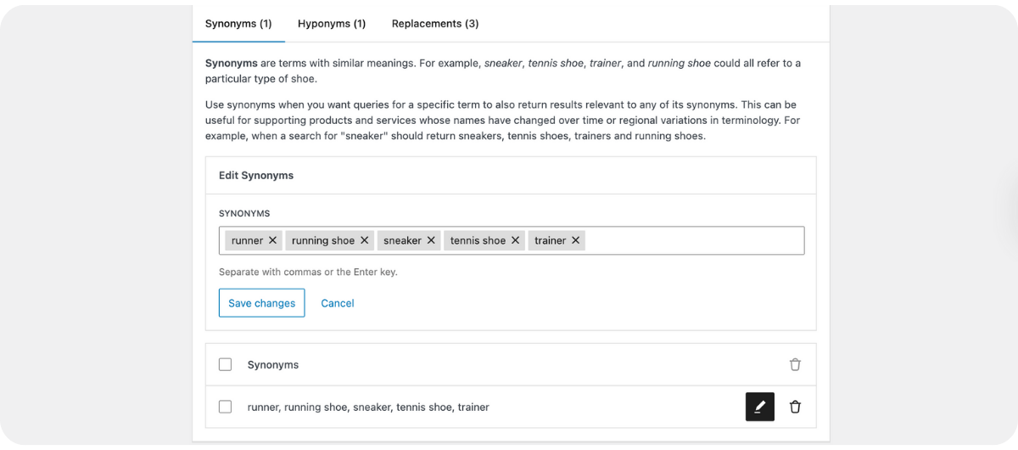
Task: Remove the "running shoe" synonym tag
Action: point(364,240)
